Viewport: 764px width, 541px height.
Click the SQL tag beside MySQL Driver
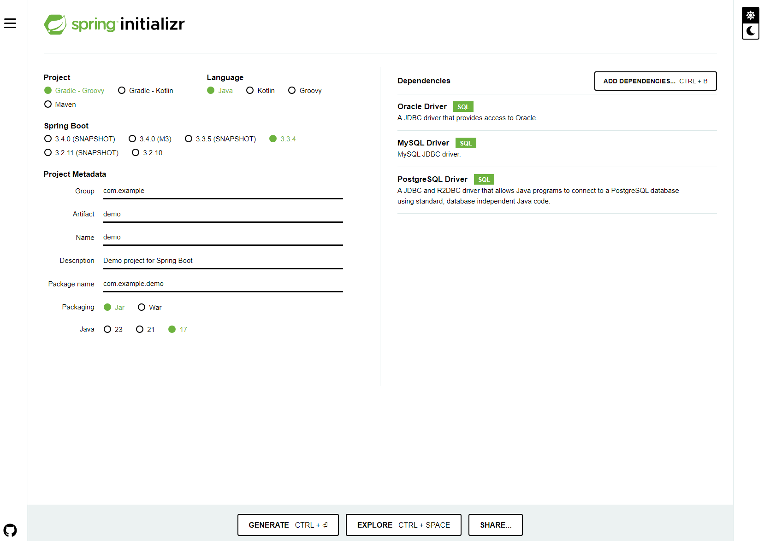coord(466,143)
